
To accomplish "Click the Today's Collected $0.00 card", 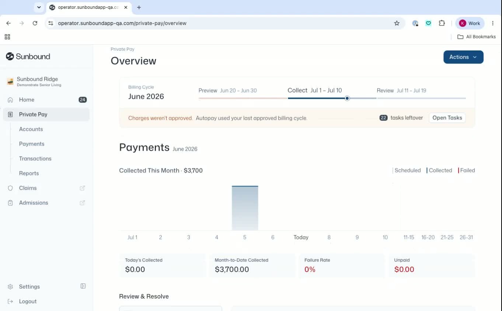I will click(163, 265).
